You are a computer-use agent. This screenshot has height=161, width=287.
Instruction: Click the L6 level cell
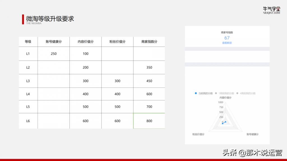point(28,121)
